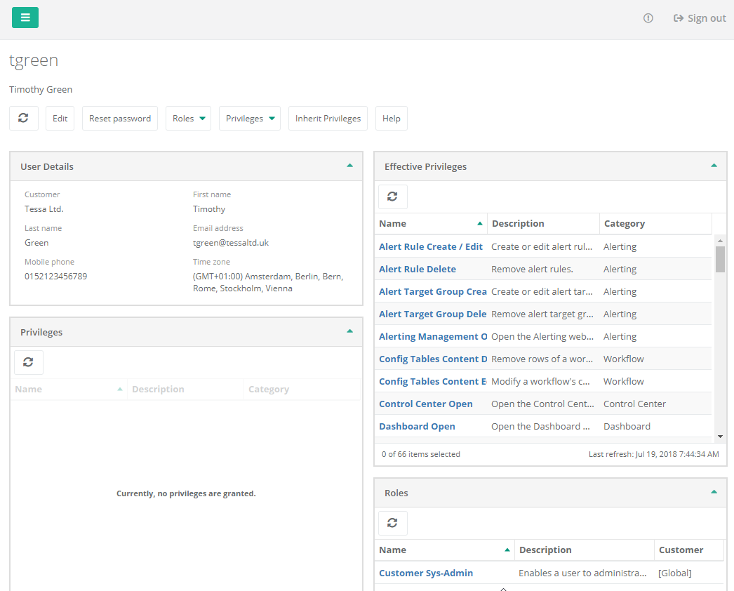Click Reset password
Image resolution: width=734 pixels, height=591 pixels.
point(120,118)
